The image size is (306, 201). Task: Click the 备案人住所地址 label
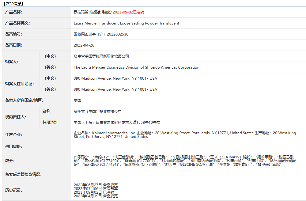(x=20, y=84)
